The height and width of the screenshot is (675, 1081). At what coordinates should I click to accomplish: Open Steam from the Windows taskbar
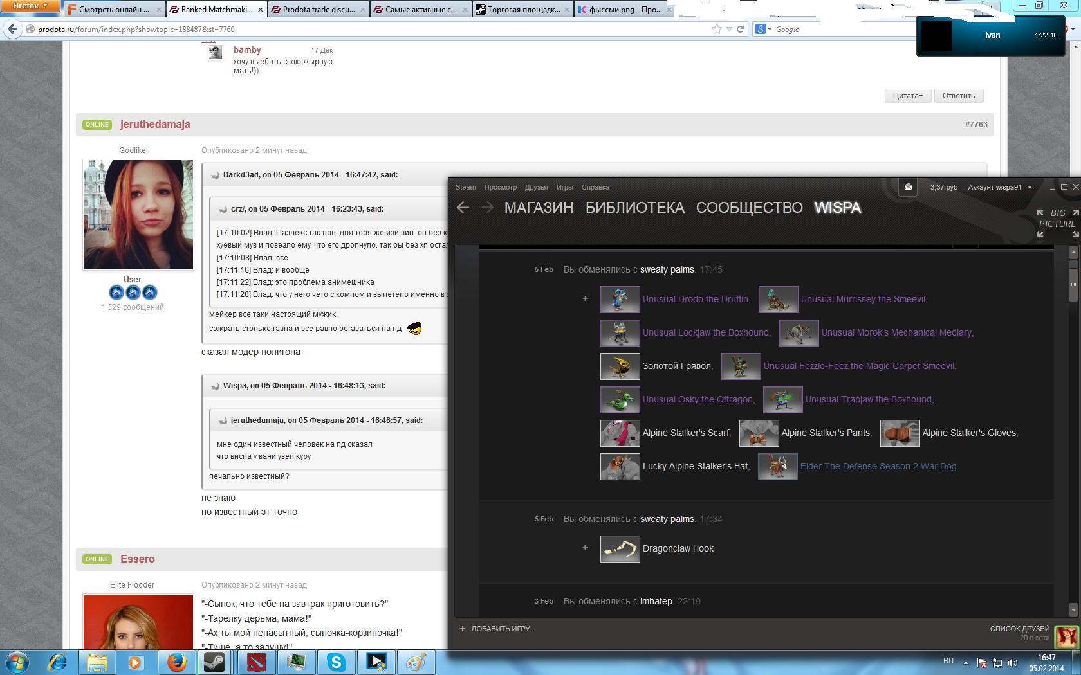[215, 661]
